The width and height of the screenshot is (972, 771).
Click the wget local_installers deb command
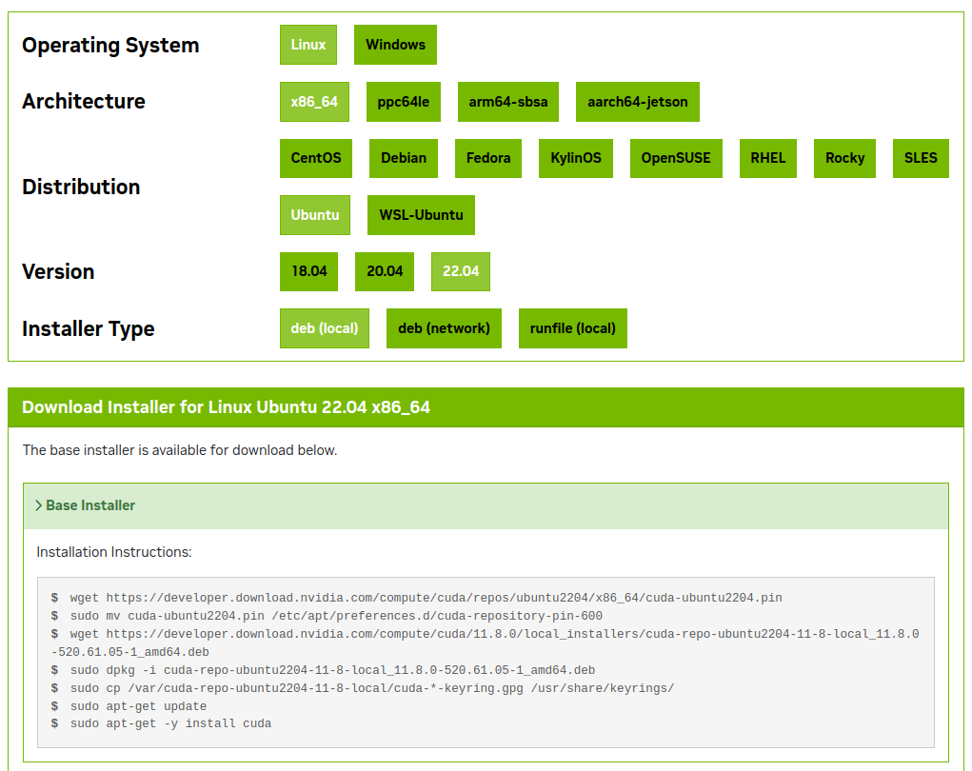(485, 642)
